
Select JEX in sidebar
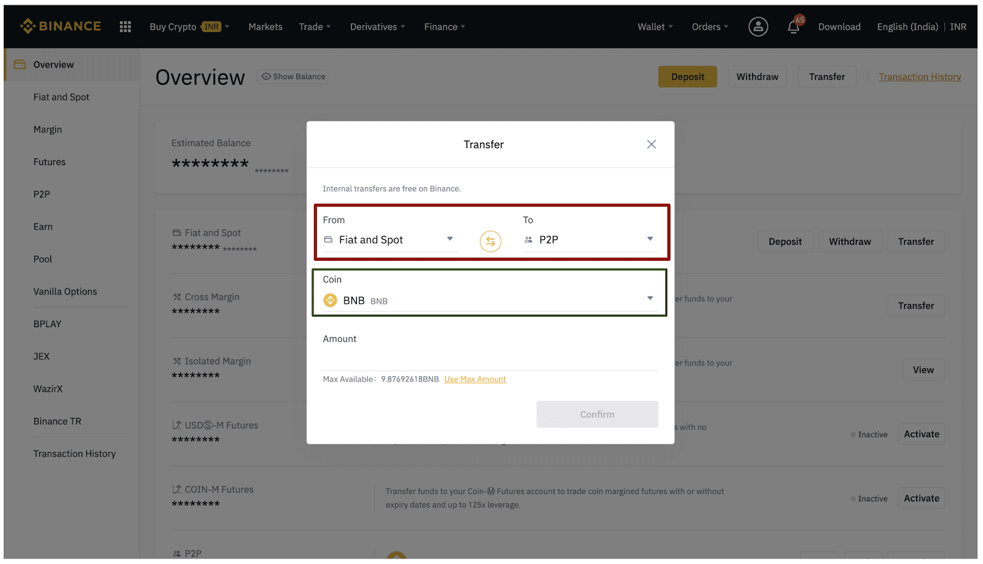(x=41, y=357)
